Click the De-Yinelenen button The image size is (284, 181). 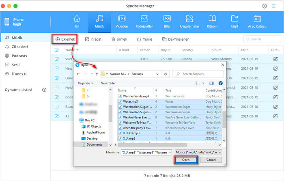176,39
